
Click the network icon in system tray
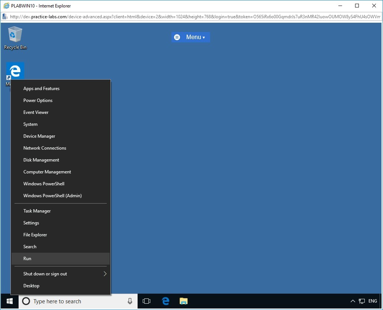pos(361,301)
